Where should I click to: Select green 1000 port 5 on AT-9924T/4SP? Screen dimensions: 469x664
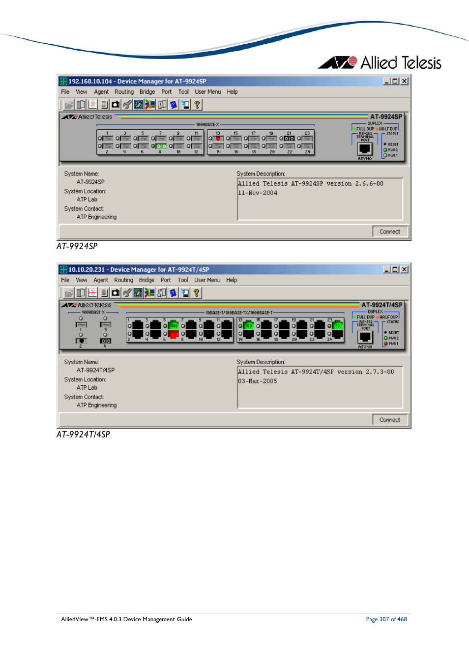tap(174, 325)
